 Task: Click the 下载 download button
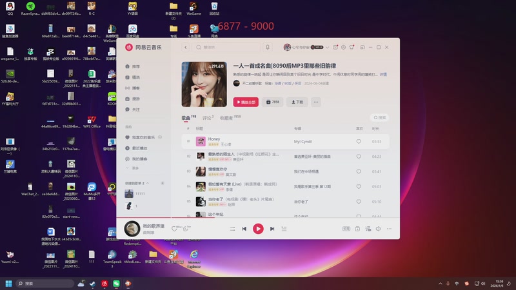297,102
